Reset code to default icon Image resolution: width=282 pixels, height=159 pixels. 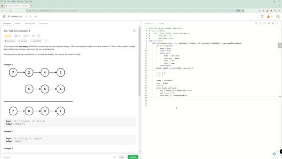264,23
